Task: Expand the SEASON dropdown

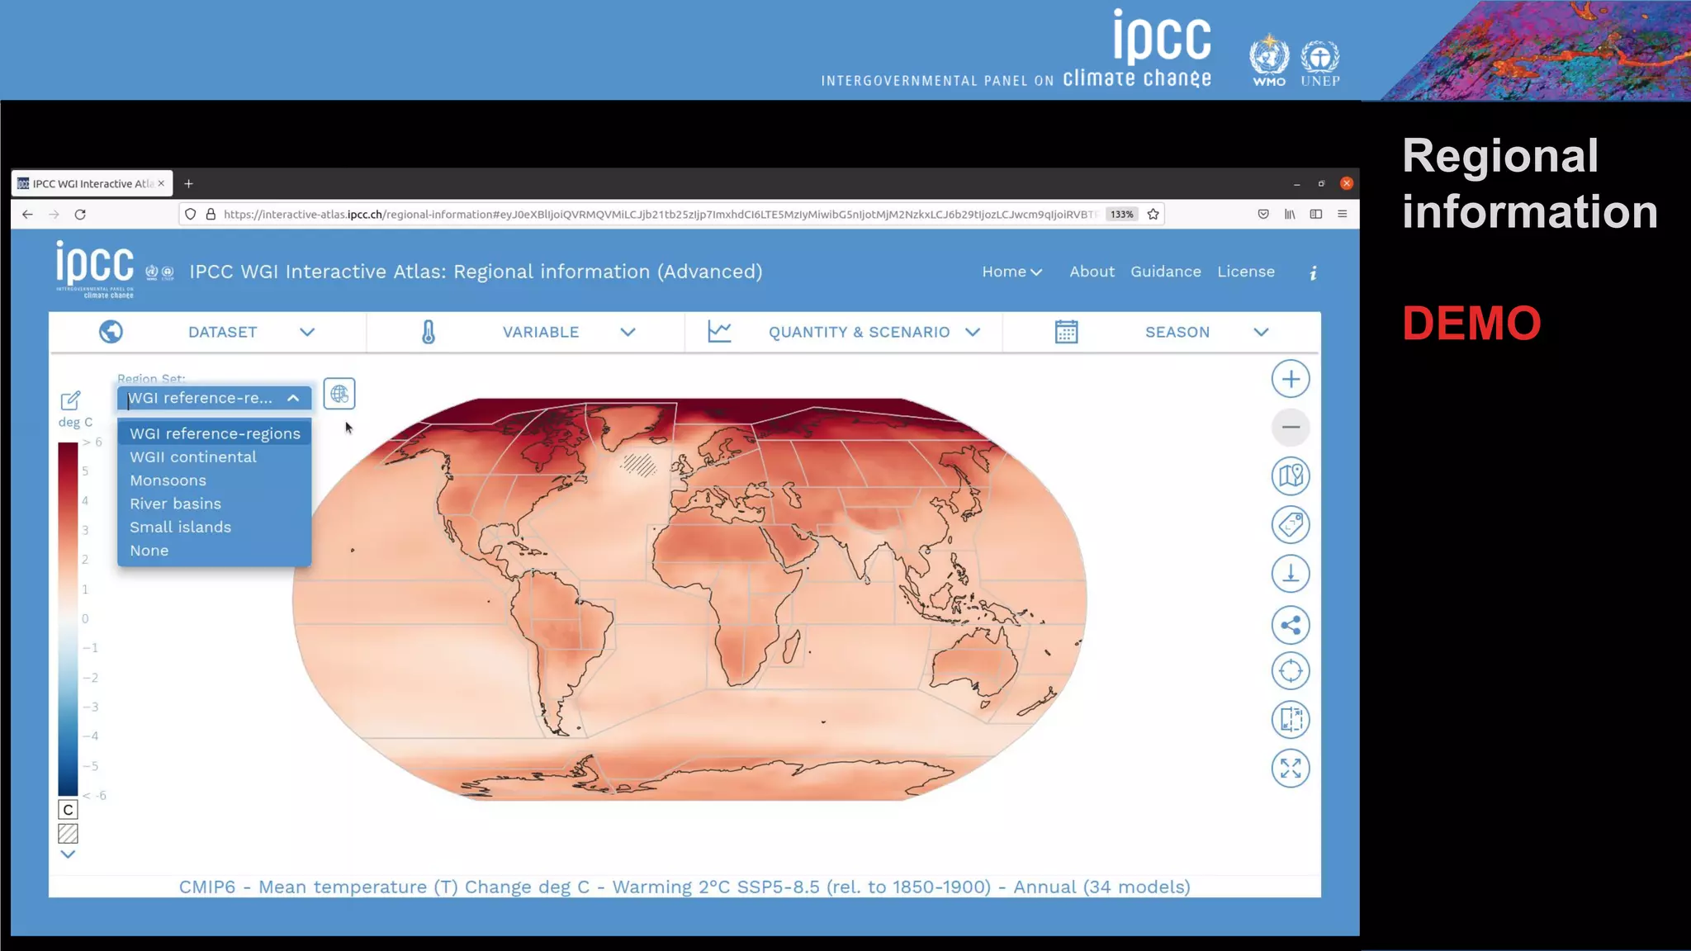Action: [x=1261, y=332]
